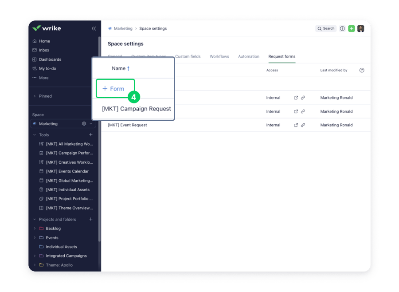Click the + Form button
The image size is (399, 292).
tap(113, 89)
